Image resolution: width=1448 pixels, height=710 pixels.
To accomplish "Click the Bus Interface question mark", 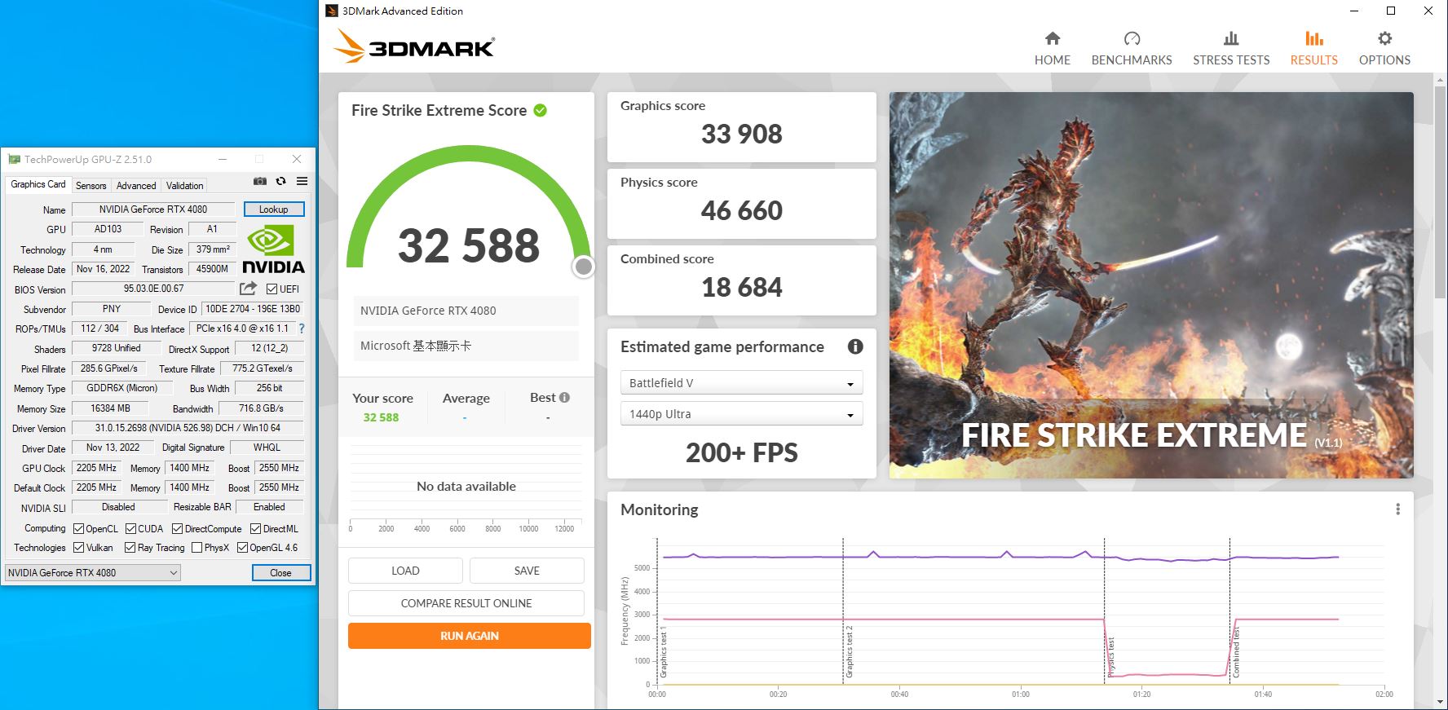I will pyautogui.click(x=302, y=329).
